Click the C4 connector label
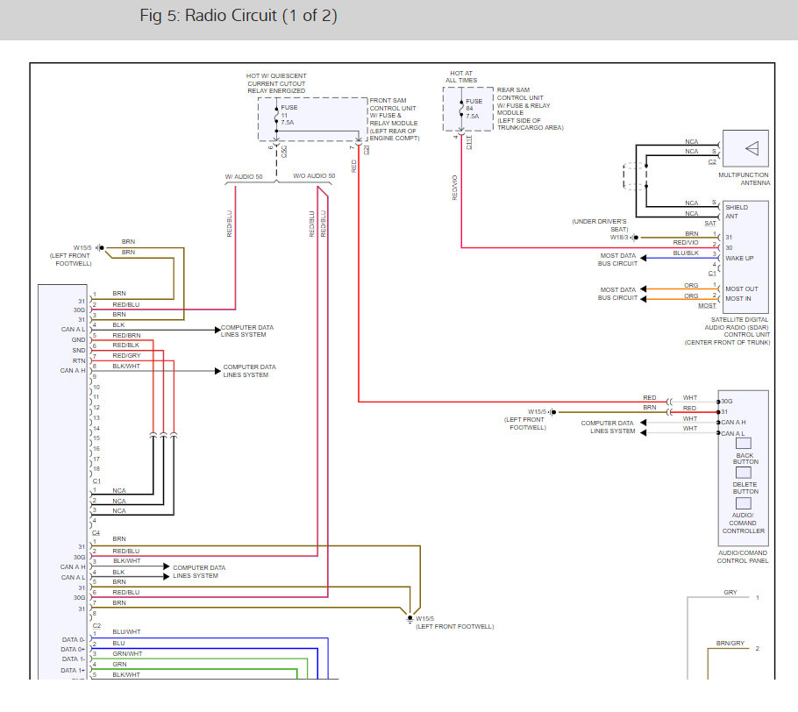 (x=96, y=532)
